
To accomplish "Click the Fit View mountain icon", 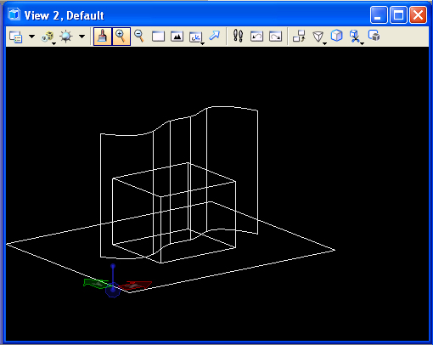I will 177,37.
